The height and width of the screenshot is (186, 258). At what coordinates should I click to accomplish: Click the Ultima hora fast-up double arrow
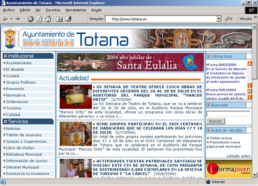point(250,85)
